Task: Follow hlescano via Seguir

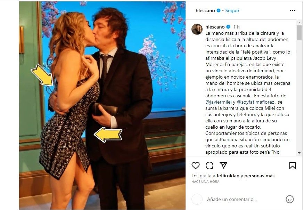Action: coord(232,11)
